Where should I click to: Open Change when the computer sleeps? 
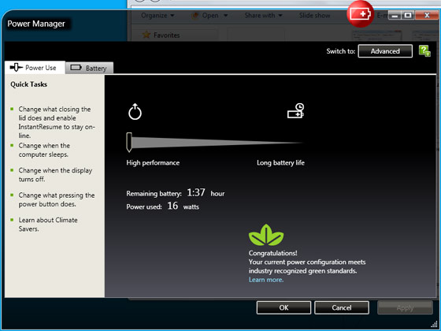tap(44, 150)
